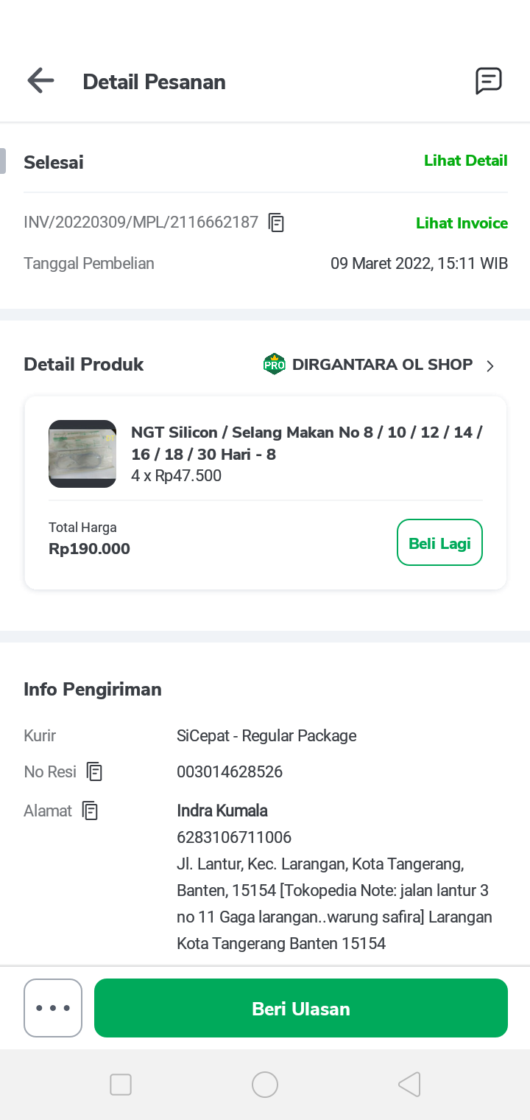The height and width of the screenshot is (1120, 530).
Task: Copy the Alamat shipping address
Action: point(90,811)
